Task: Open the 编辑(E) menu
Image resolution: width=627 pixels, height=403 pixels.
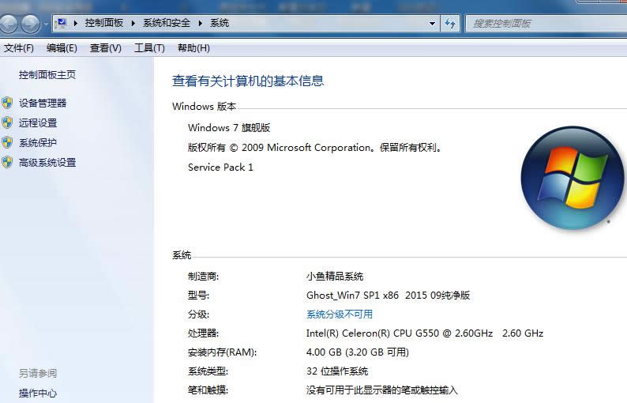Action: pyautogui.click(x=62, y=48)
